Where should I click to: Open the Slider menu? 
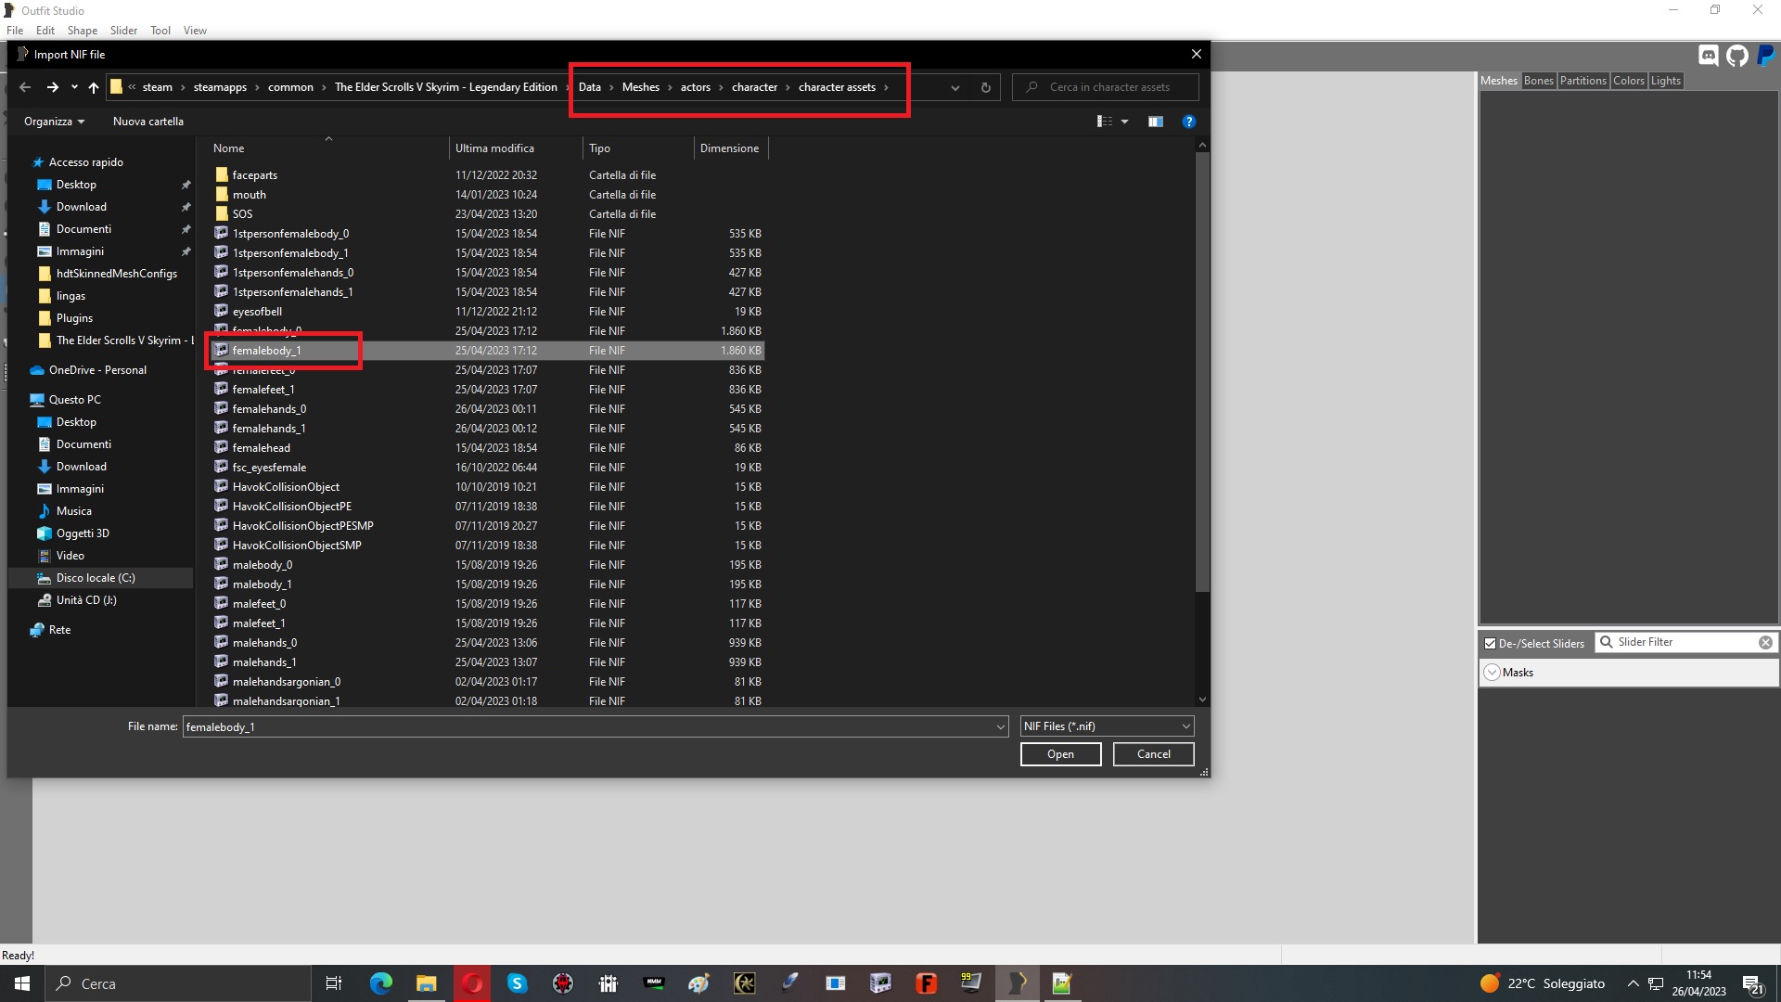(123, 31)
